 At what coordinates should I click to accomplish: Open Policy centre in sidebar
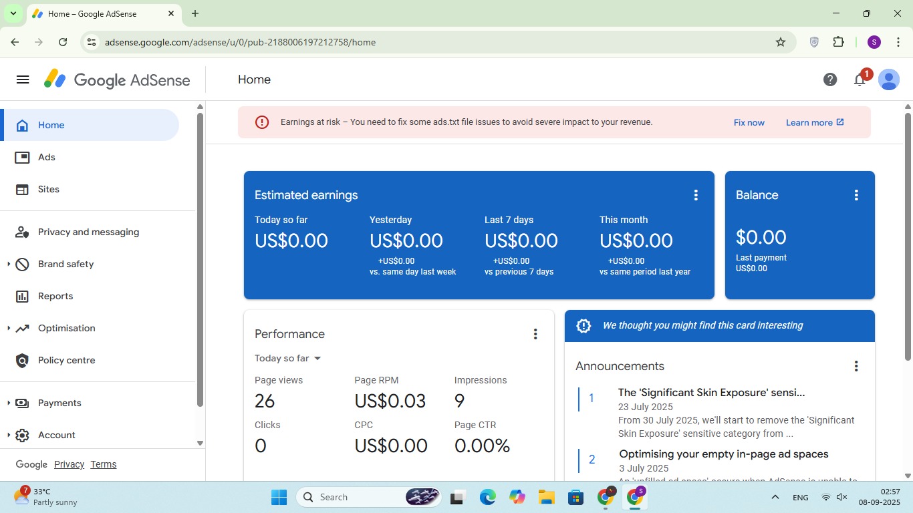(x=67, y=360)
